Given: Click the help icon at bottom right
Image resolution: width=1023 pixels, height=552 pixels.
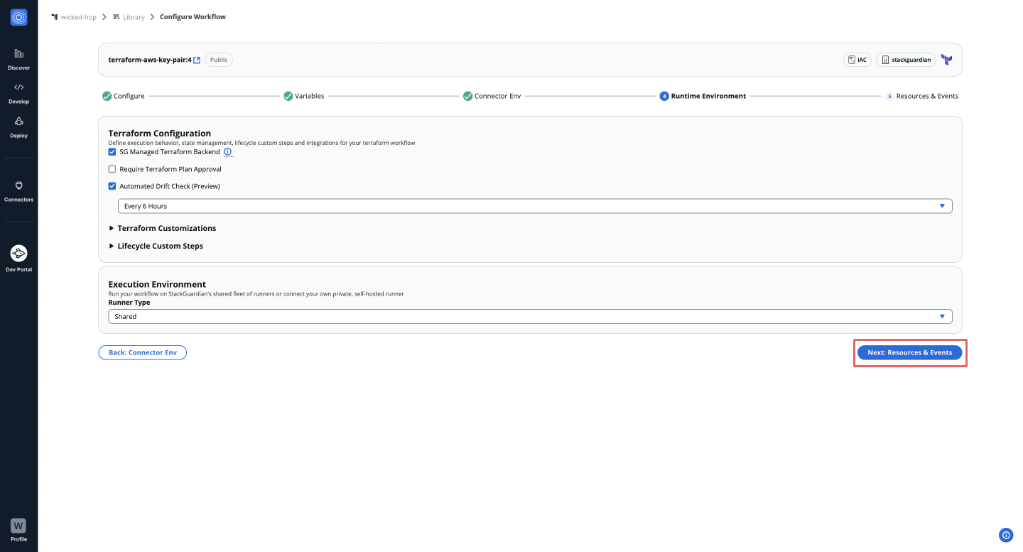Looking at the screenshot, I should (1006, 535).
